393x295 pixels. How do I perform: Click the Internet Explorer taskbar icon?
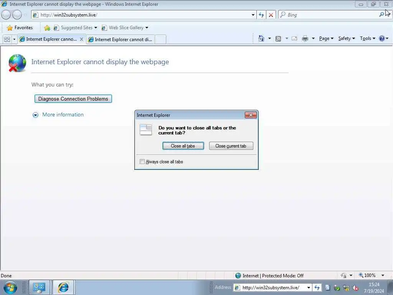(63, 287)
